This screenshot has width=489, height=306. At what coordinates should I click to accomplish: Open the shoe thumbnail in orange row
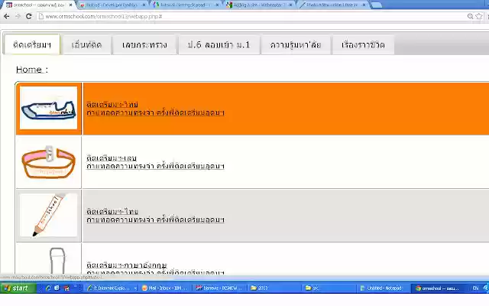pos(48,108)
